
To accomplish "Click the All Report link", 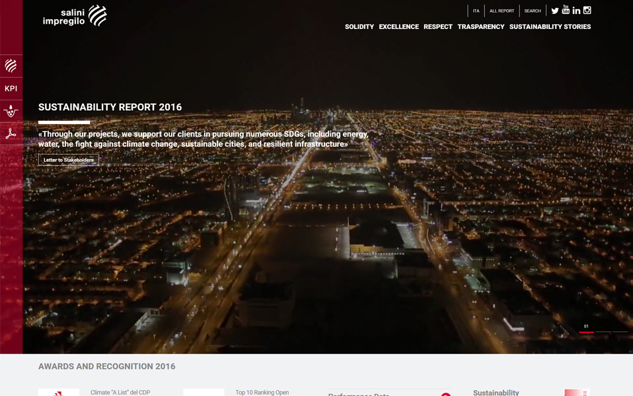I will coord(502,11).
